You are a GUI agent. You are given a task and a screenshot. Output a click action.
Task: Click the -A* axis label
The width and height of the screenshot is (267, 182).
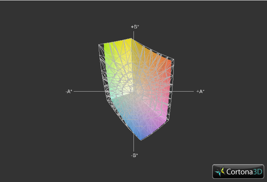69,92
